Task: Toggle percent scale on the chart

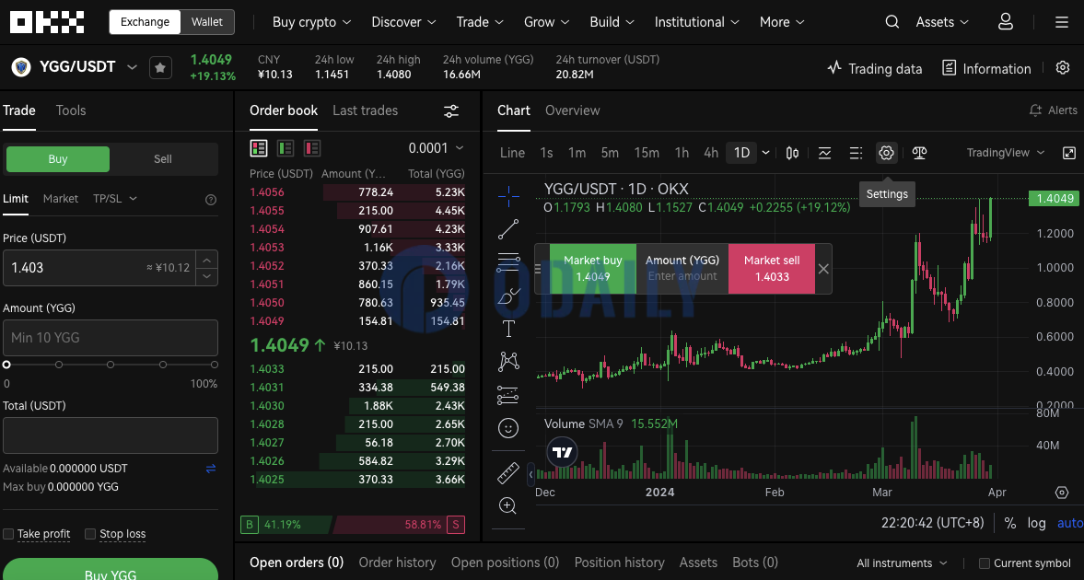Action: [x=1010, y=523]
